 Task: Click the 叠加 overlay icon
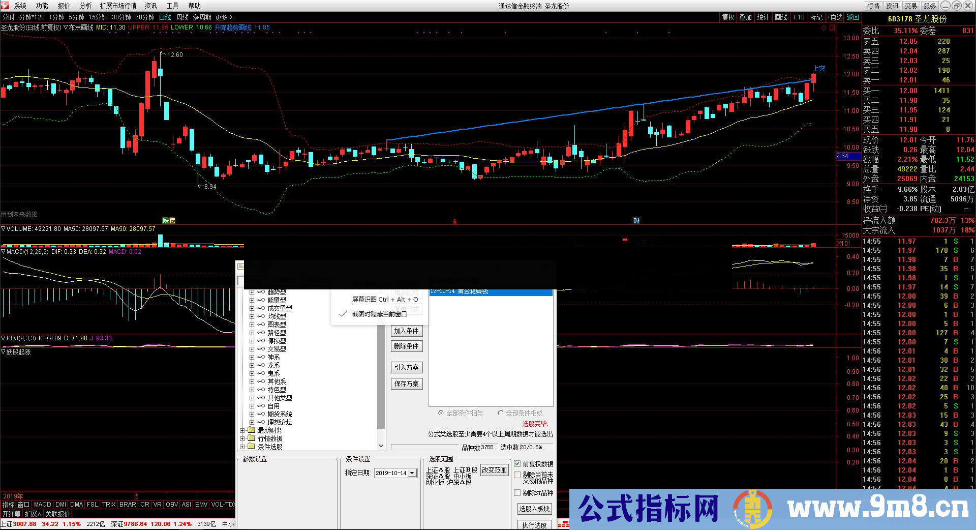tap(745, 17)
